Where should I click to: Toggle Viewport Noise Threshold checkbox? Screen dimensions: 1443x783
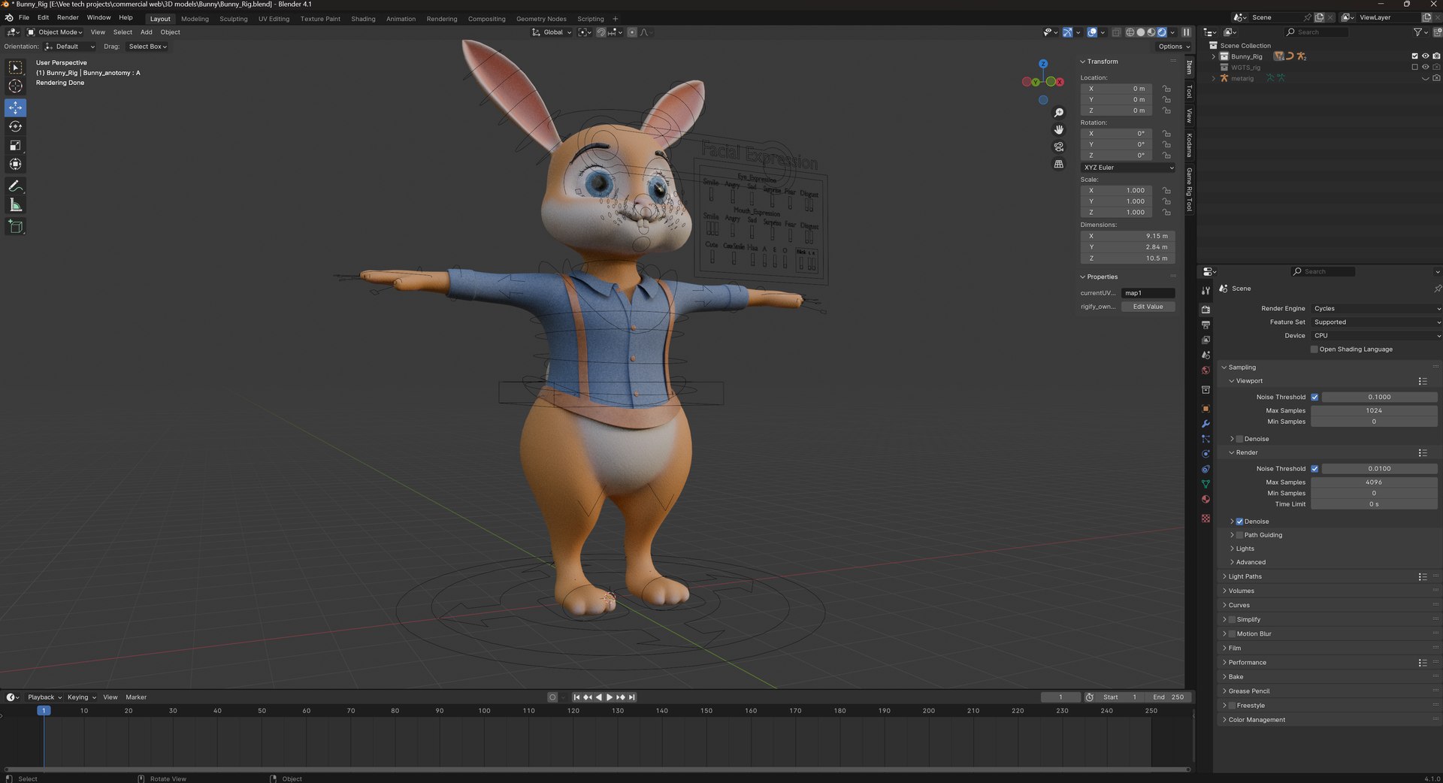(x=1314, y=397)
